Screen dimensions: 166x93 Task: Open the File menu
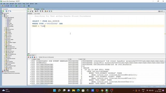click(x=1, y=4)
